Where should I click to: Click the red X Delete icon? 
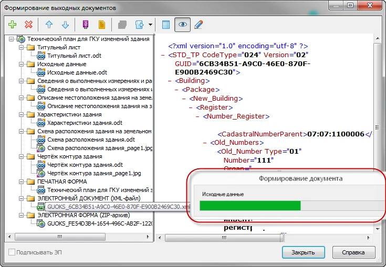(x=28, y=25)
